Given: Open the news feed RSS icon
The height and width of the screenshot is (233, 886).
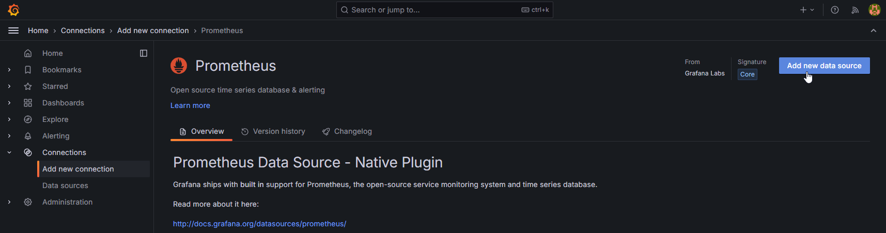Looking at the screenshot, I should pyautogui.click(x=855, y=10).
